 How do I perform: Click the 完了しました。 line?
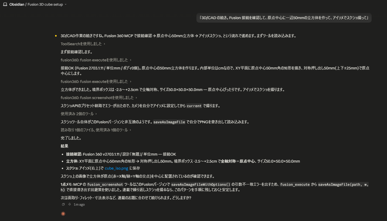pyautogui.click(x=71, y=138)
